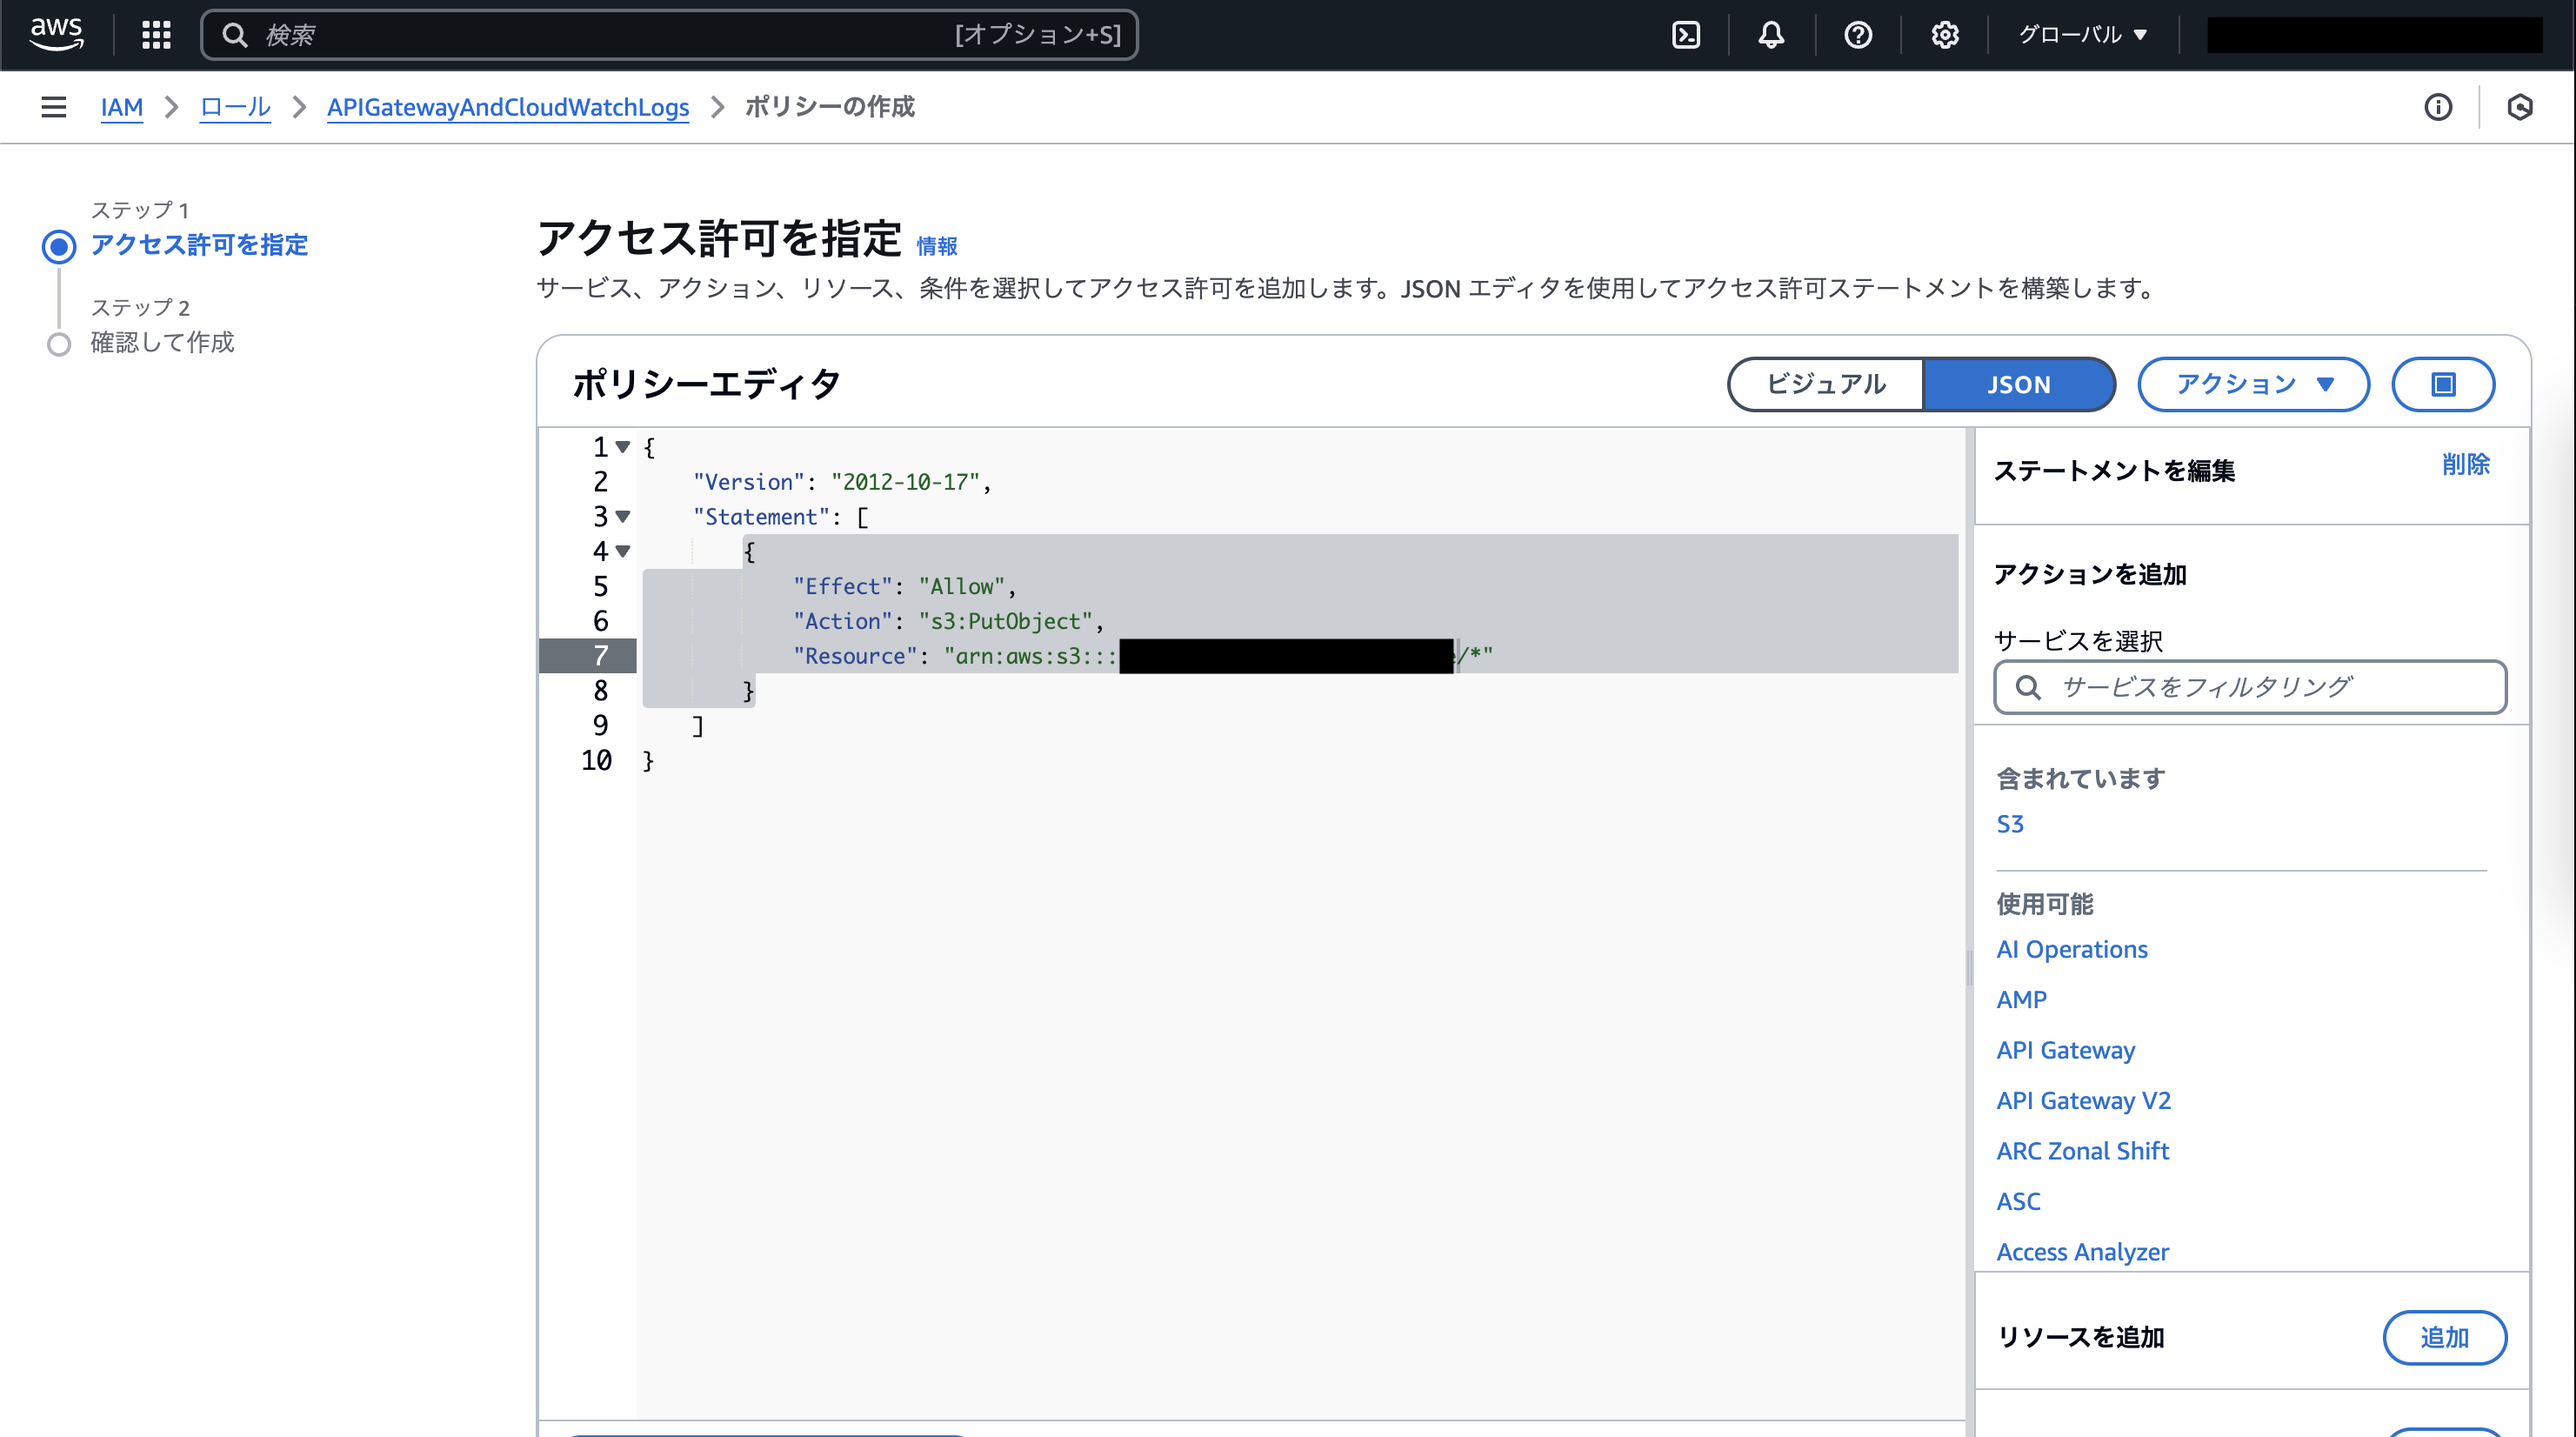This screenshot has width=2576, height=1437.
Task: Switch to the ビジュアル editor tab
Action: pyautogui.click(x=1826, y=384)
